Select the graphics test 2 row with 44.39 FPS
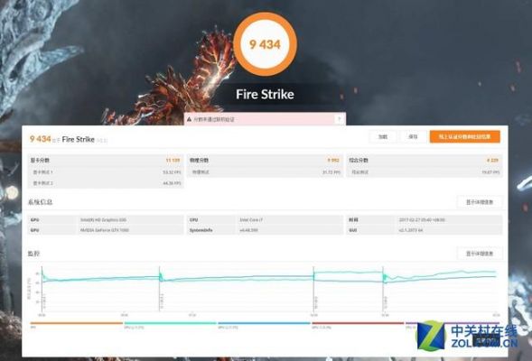This screenshot has width=532, height=361. point(106,183)
